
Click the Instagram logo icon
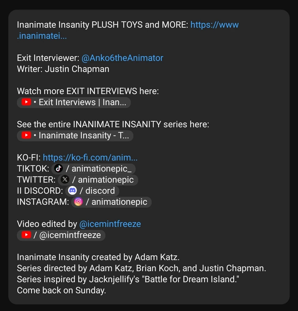click(x=79, y=202)
